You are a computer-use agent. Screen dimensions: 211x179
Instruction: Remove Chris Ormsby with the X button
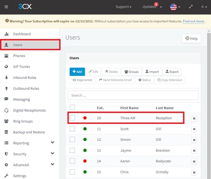point(194,172)
